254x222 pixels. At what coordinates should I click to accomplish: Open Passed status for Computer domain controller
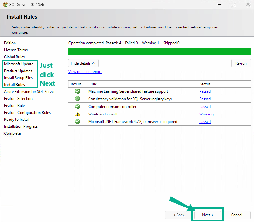point(205,107)
